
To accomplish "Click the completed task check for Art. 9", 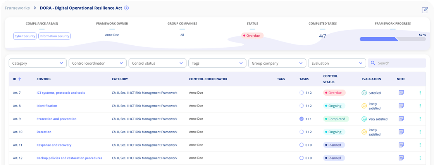I will (x=301, y=119).
